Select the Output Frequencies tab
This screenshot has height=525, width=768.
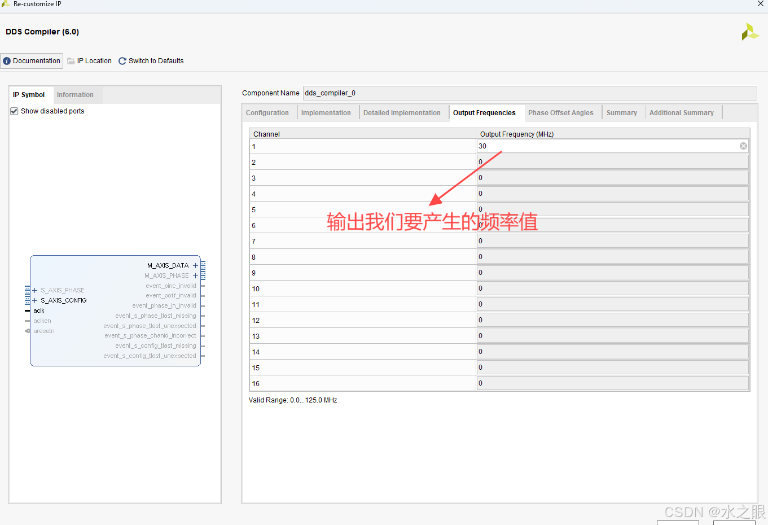tap(484, 113)
